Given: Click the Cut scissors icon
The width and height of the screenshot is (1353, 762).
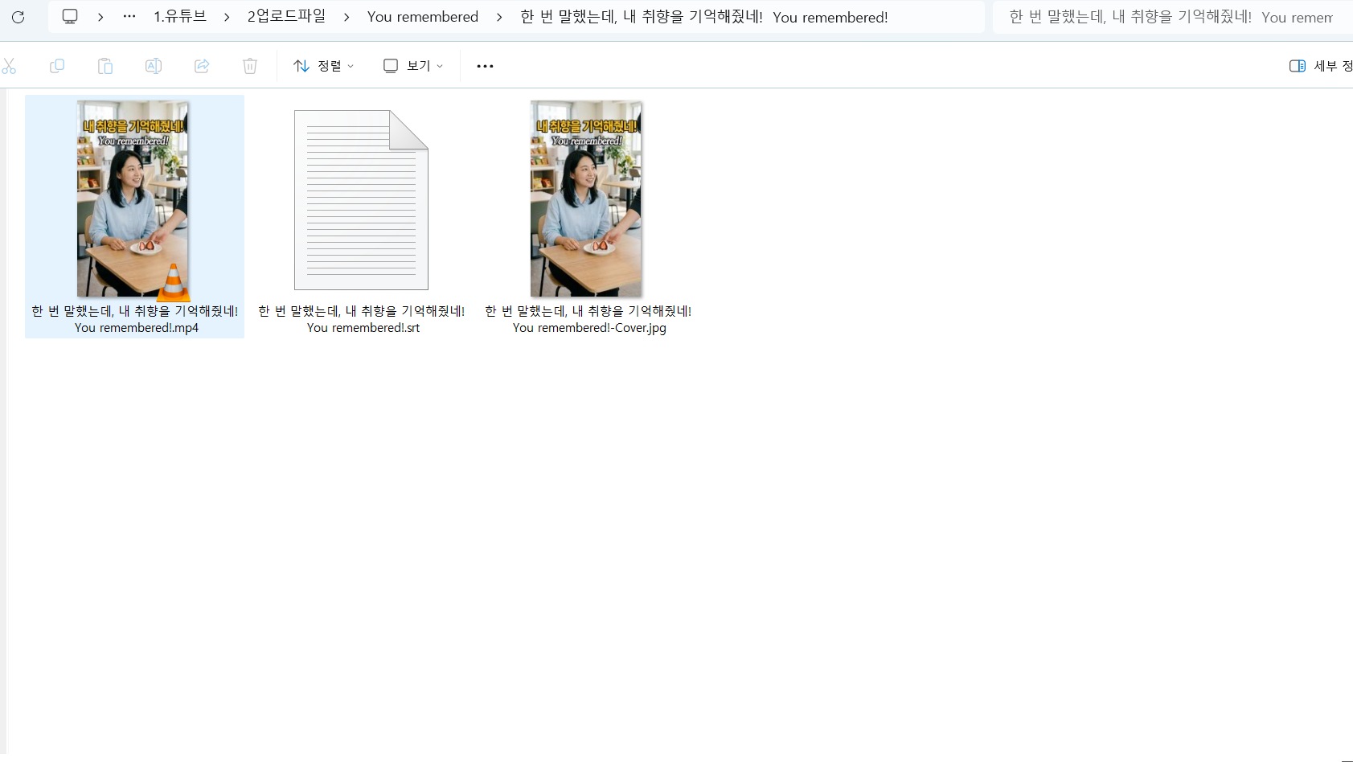Looking at the screenshot, I should [9, 66].
